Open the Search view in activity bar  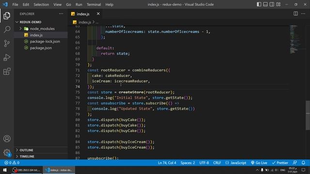point(7,29)
